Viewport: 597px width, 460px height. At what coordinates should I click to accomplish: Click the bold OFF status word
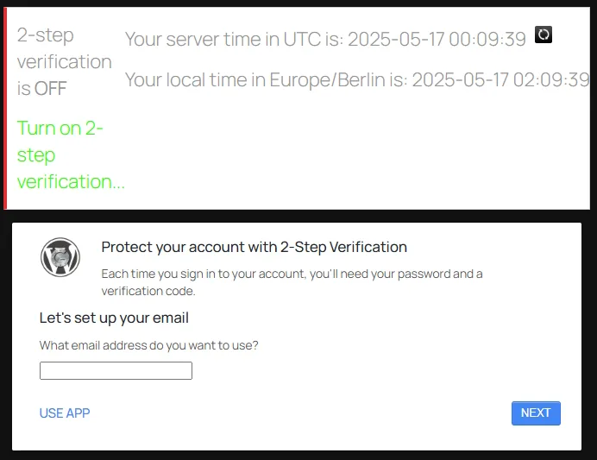tap(51, 89)
